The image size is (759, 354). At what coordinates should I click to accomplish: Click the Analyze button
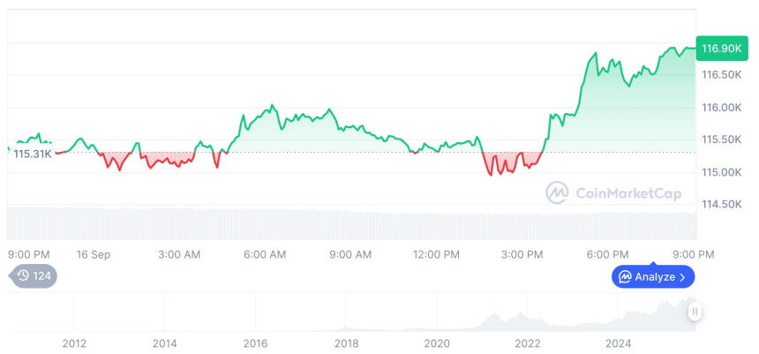point(653,276)
